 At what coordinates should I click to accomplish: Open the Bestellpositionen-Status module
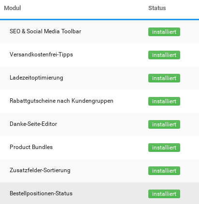tap(41, 193)
